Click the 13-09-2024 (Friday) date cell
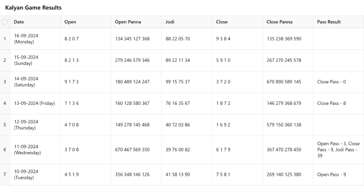364x186 pixels. tap(35, 103)
